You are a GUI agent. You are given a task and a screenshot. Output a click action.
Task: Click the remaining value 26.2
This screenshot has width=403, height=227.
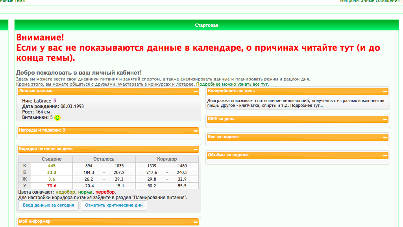(89, 179)
